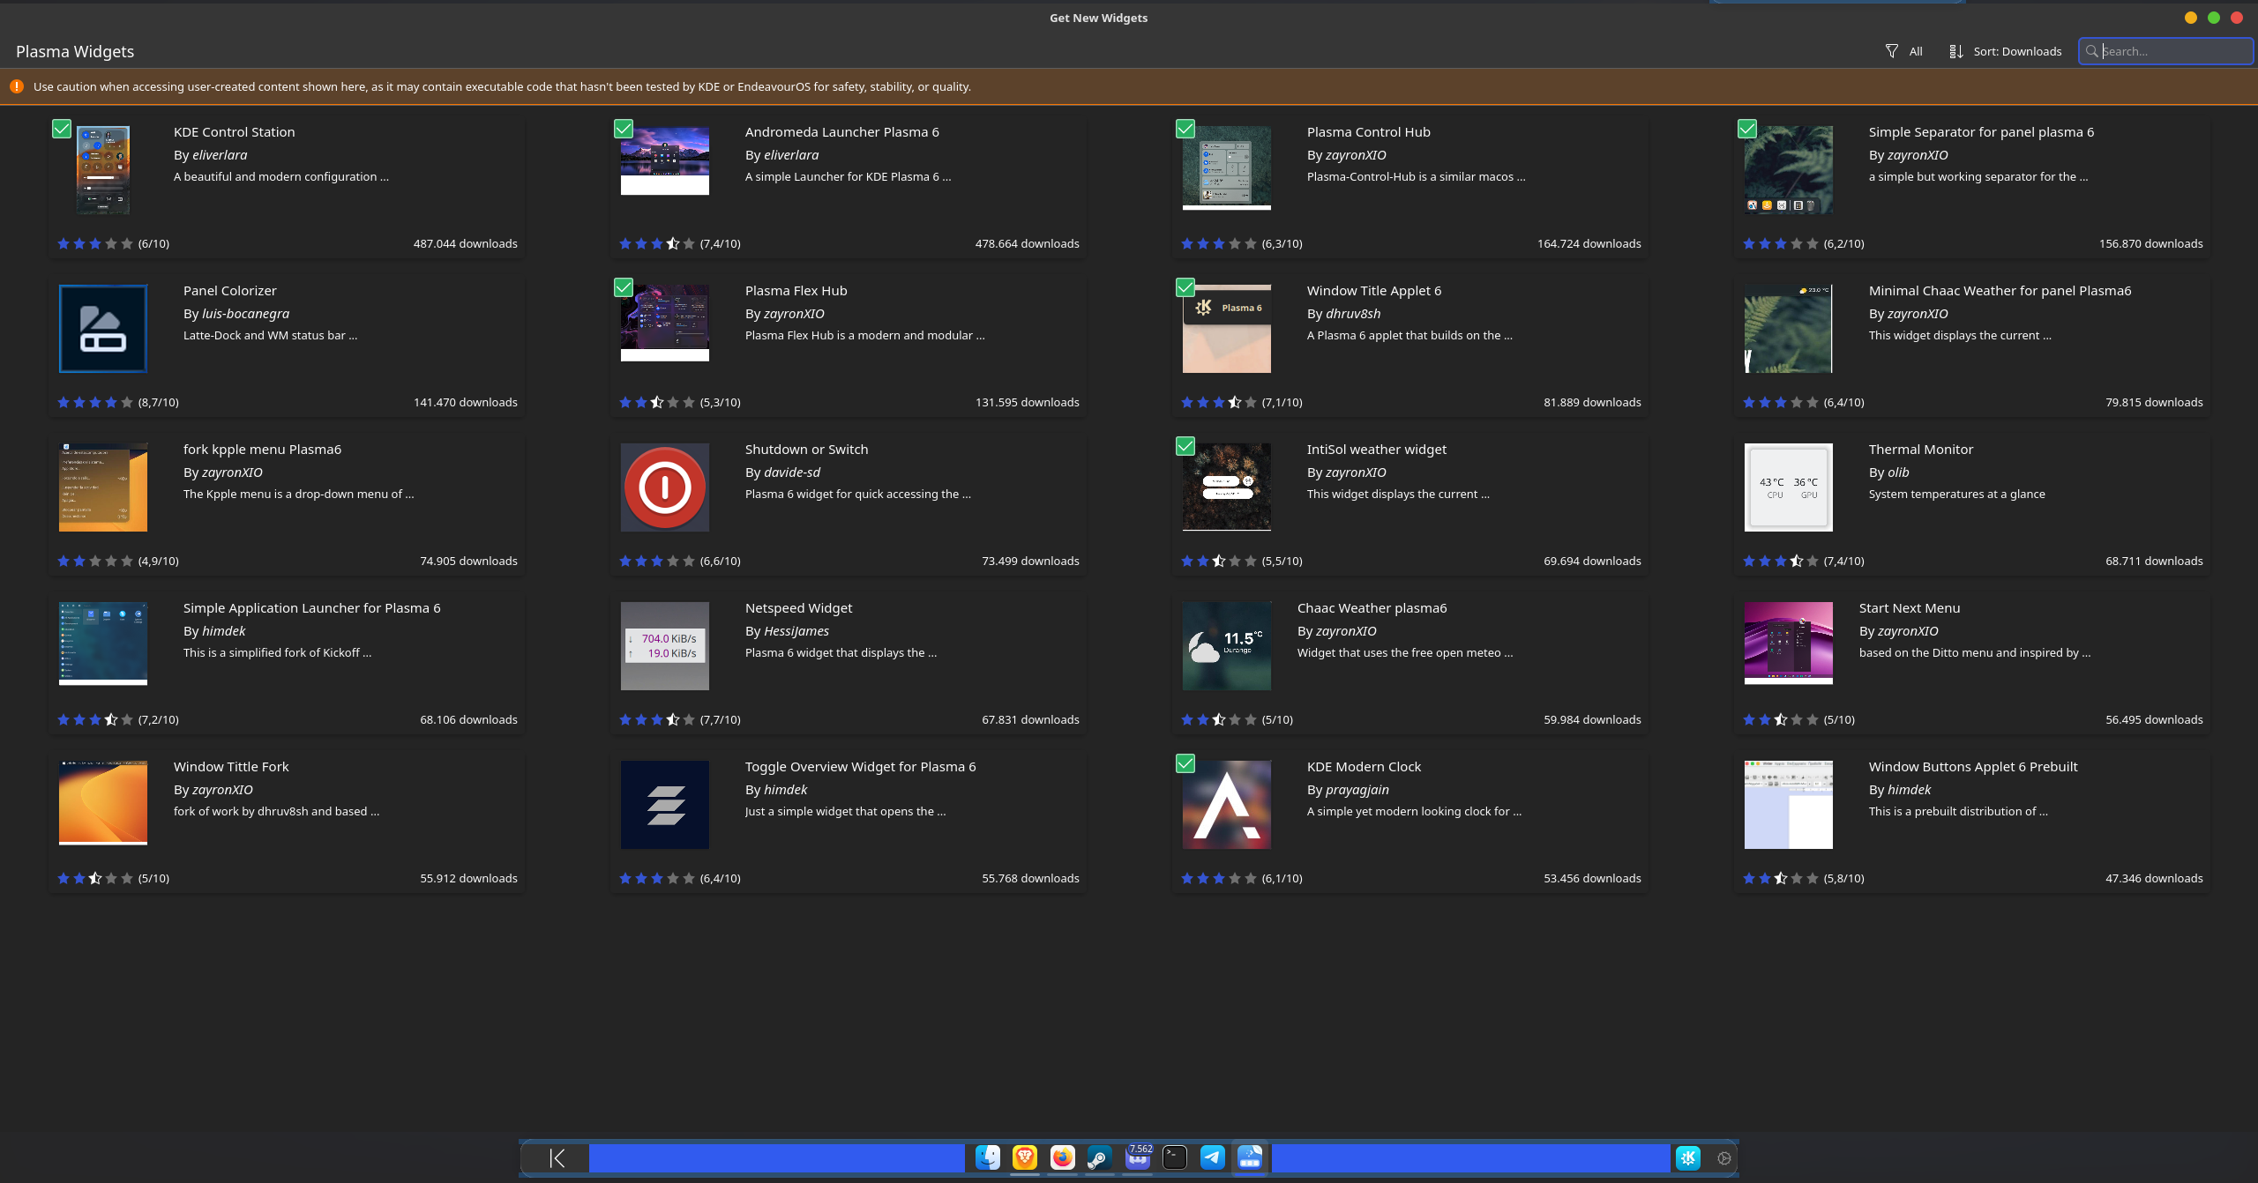This screenshot has width=2258, height=1183.
Task: Click the Thermal Monitor thumbnail
Action: point(1788,487)
